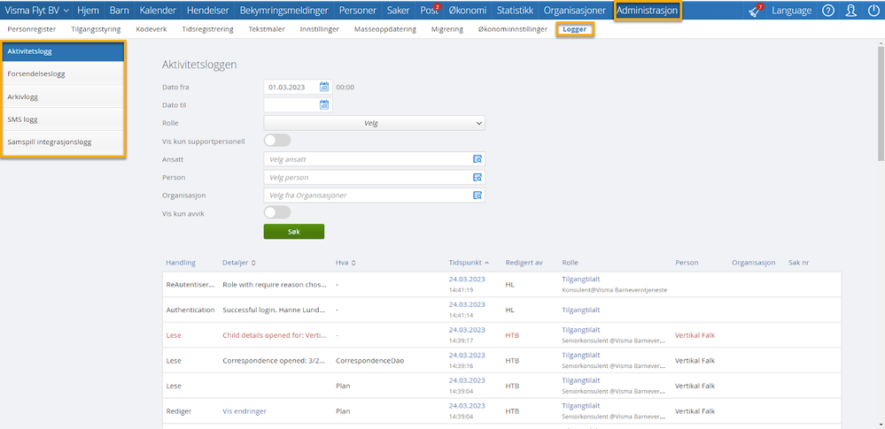The width and height of the screenshot is (885, 429).
Task: Open the Saker menu item
Action: point(399,11)
